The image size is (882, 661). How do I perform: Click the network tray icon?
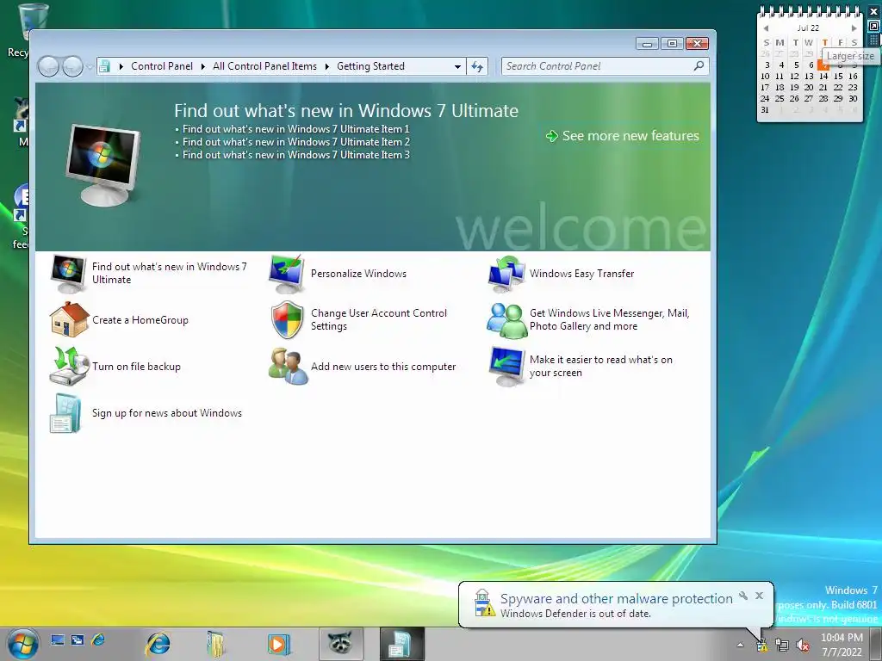click(782, 646)
